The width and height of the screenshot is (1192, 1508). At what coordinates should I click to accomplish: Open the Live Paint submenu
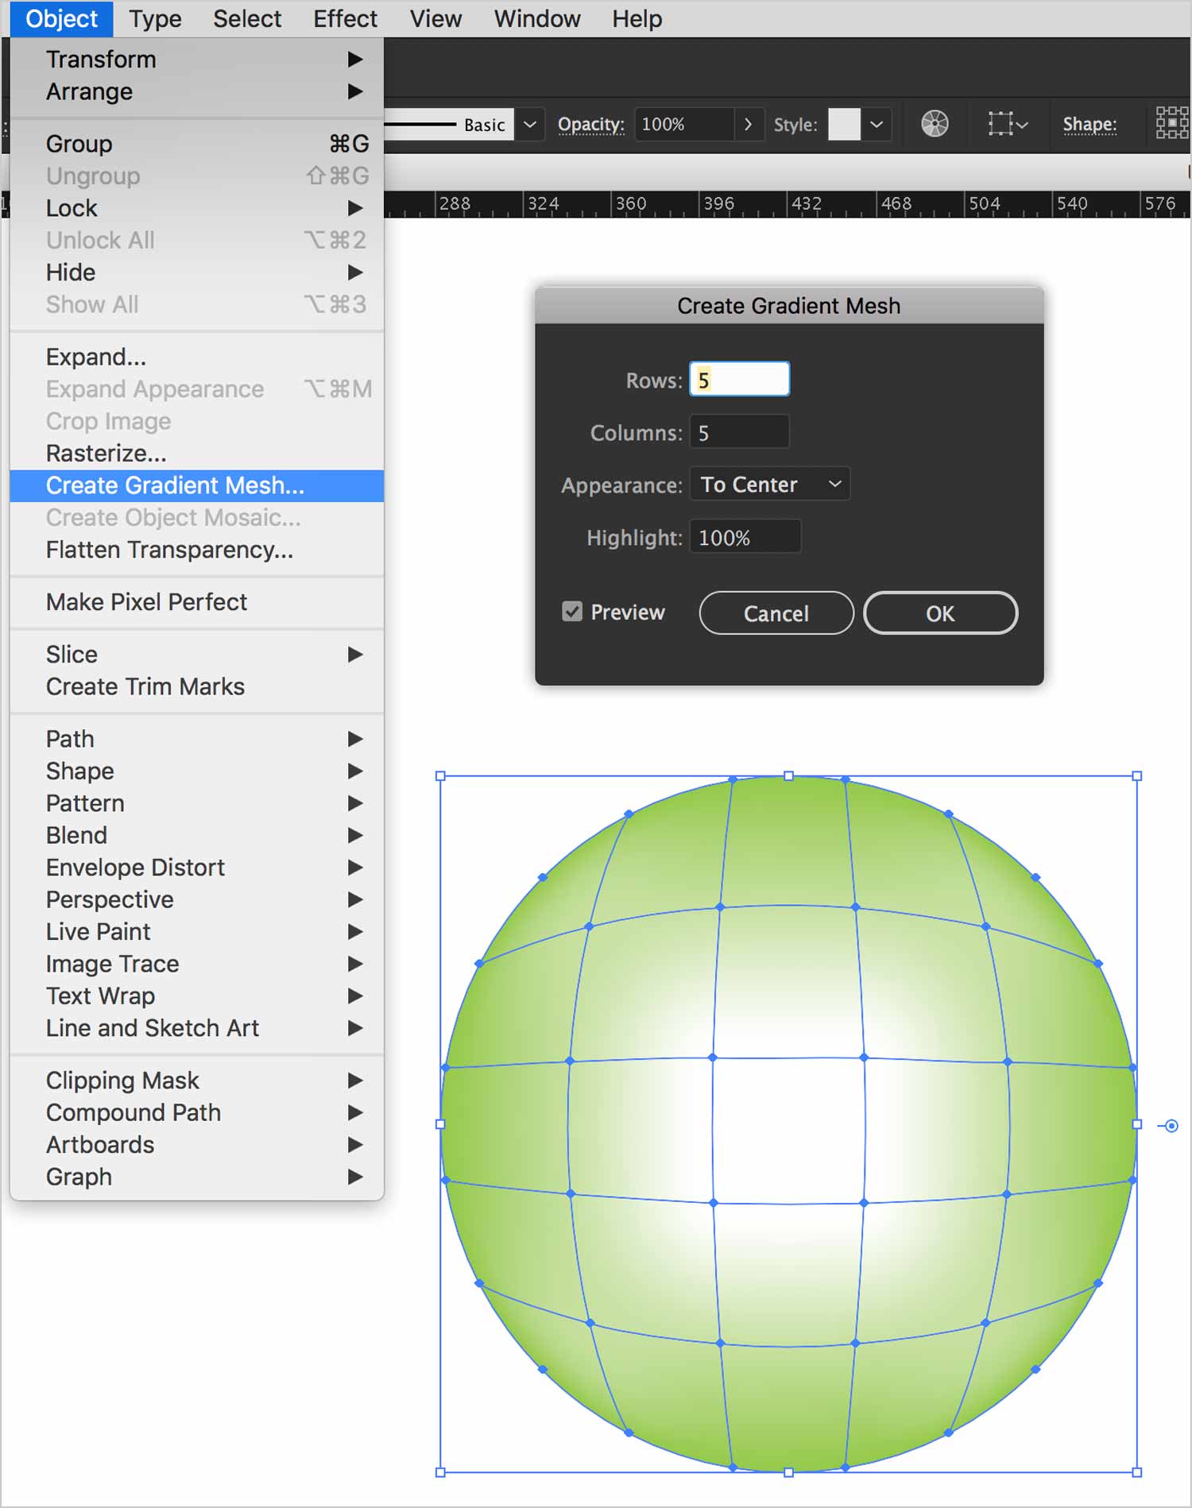point(197,931)
